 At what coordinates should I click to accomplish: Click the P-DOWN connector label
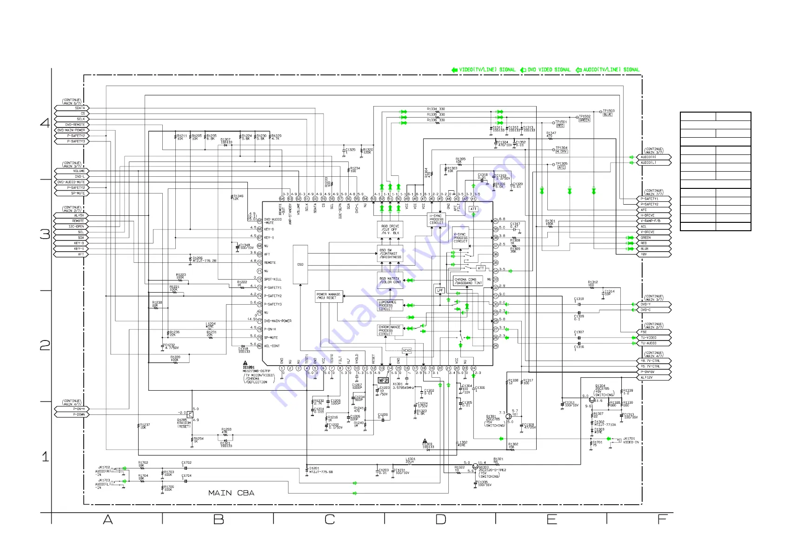79,414
